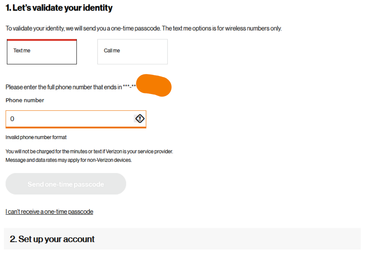Click the orange underline of the phone field
This screenshot has width=368, height=264.
click(76, 127)
